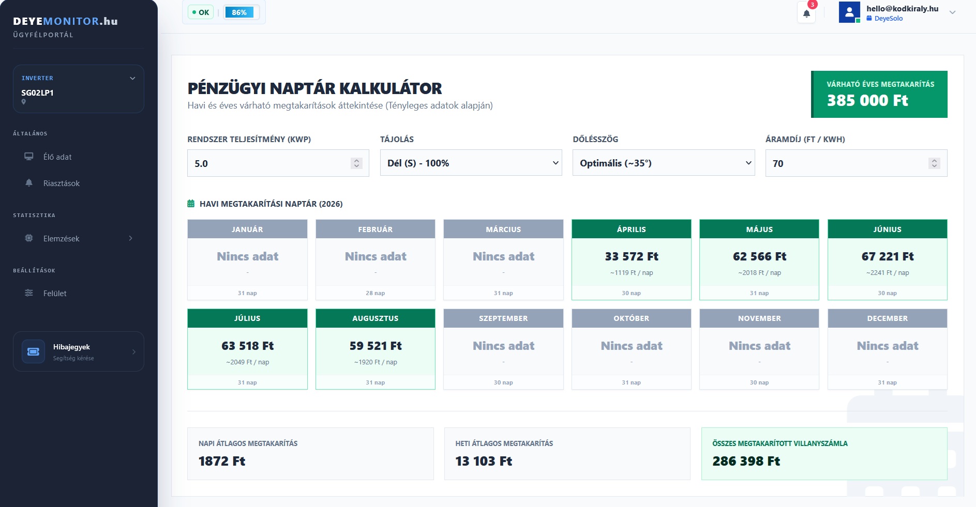
Task: Expand the user account menu chevron
Action: click(952, 12)
